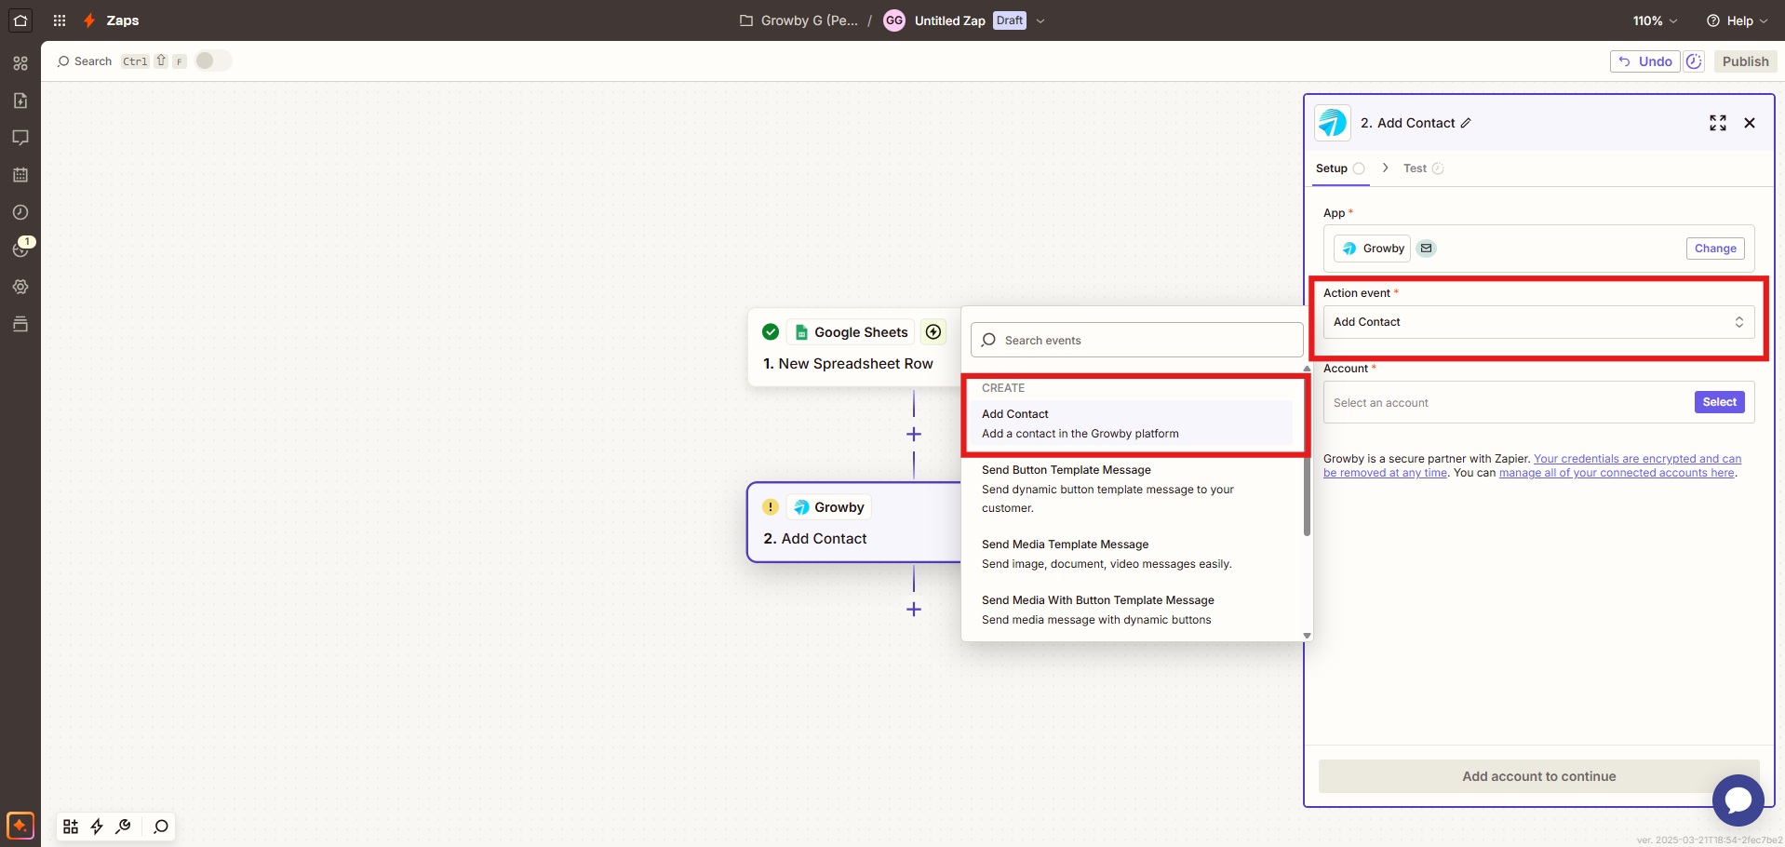Click the GG user avatar
1785x847 pixels.
point(893,20)
